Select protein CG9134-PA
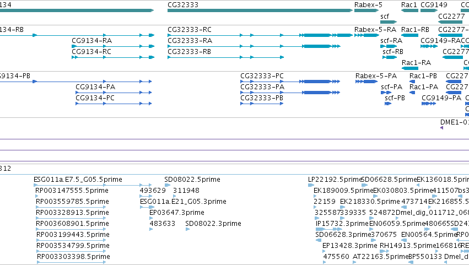 click(x=95, y=86)
